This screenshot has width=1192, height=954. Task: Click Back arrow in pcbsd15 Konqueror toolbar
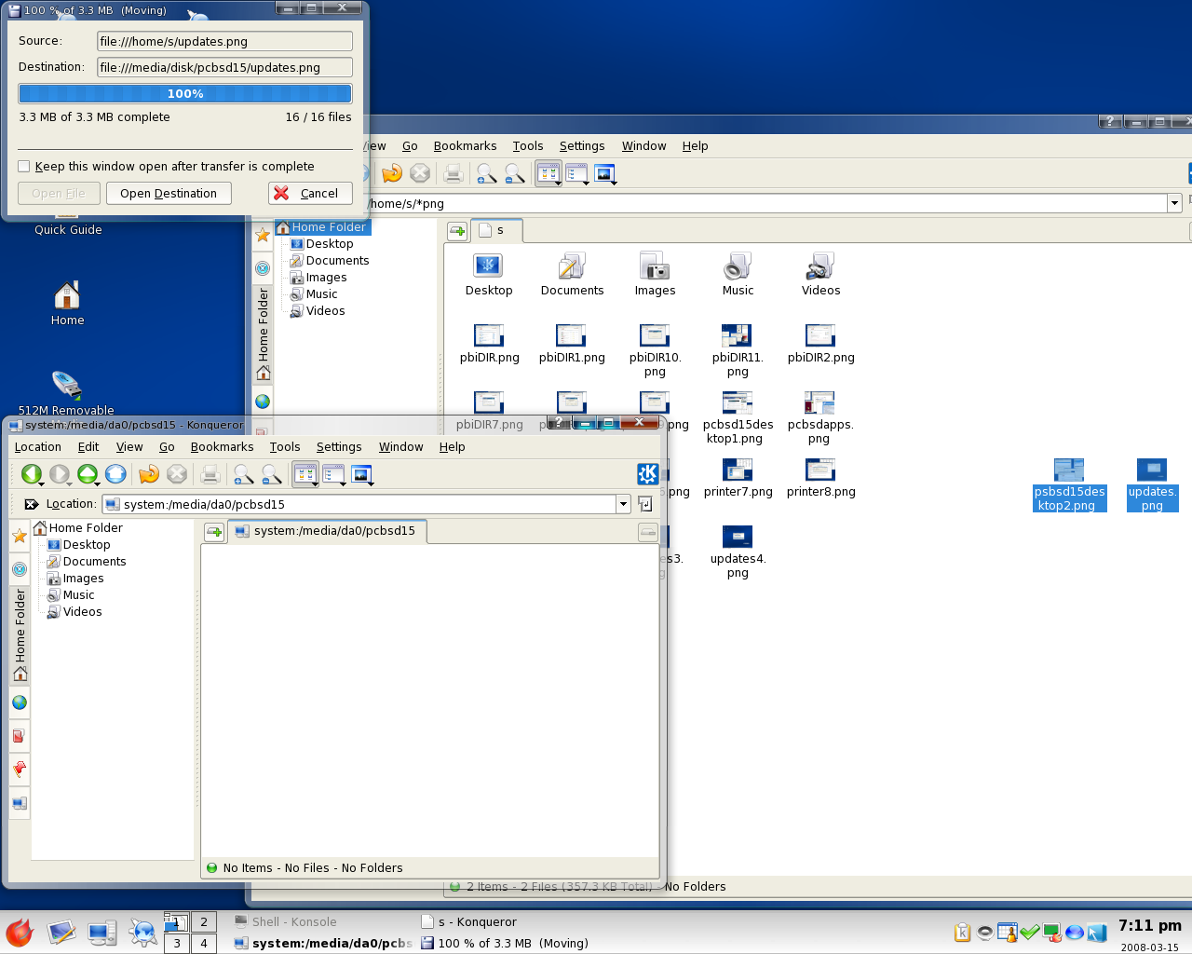pyautogui.click(x=32, y=474)
